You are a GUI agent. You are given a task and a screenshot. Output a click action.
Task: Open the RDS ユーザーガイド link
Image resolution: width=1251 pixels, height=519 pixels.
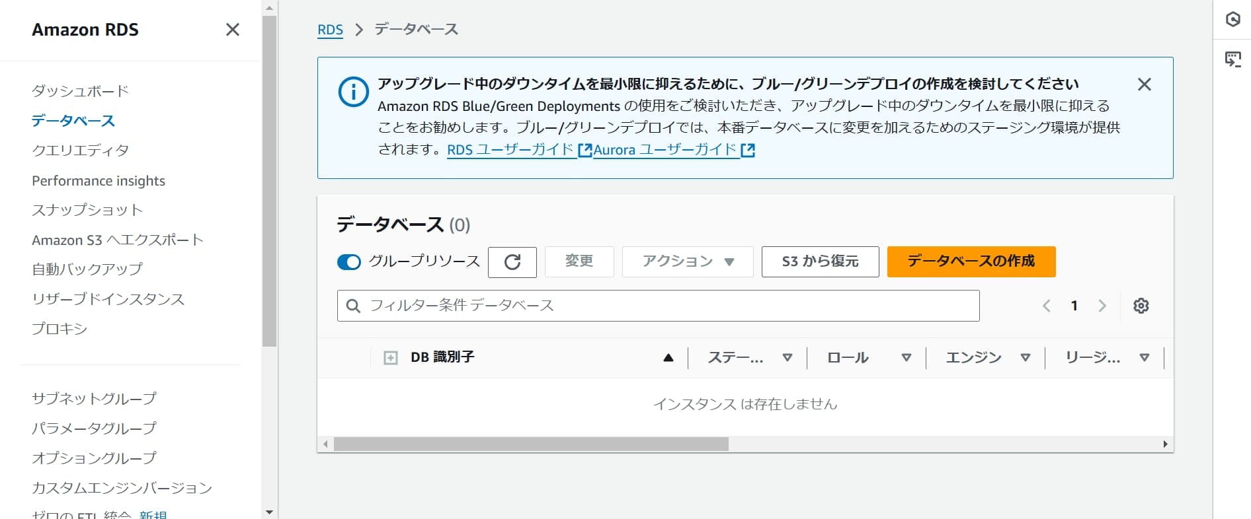click(x=519, y=150)
